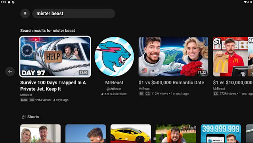
Task: Click the 17:22 duration badge
Action: pos(202,72)
